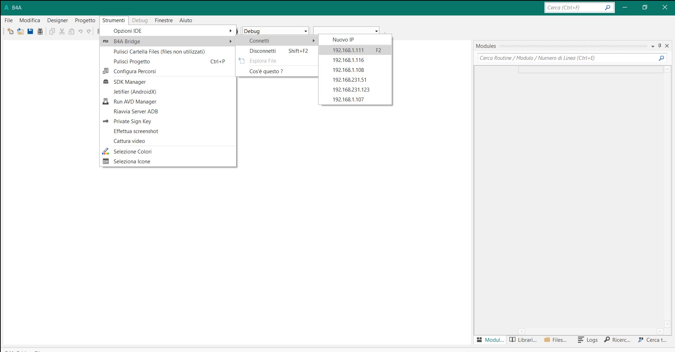Click the Modules list scroll-right arrow

point(660,331)
